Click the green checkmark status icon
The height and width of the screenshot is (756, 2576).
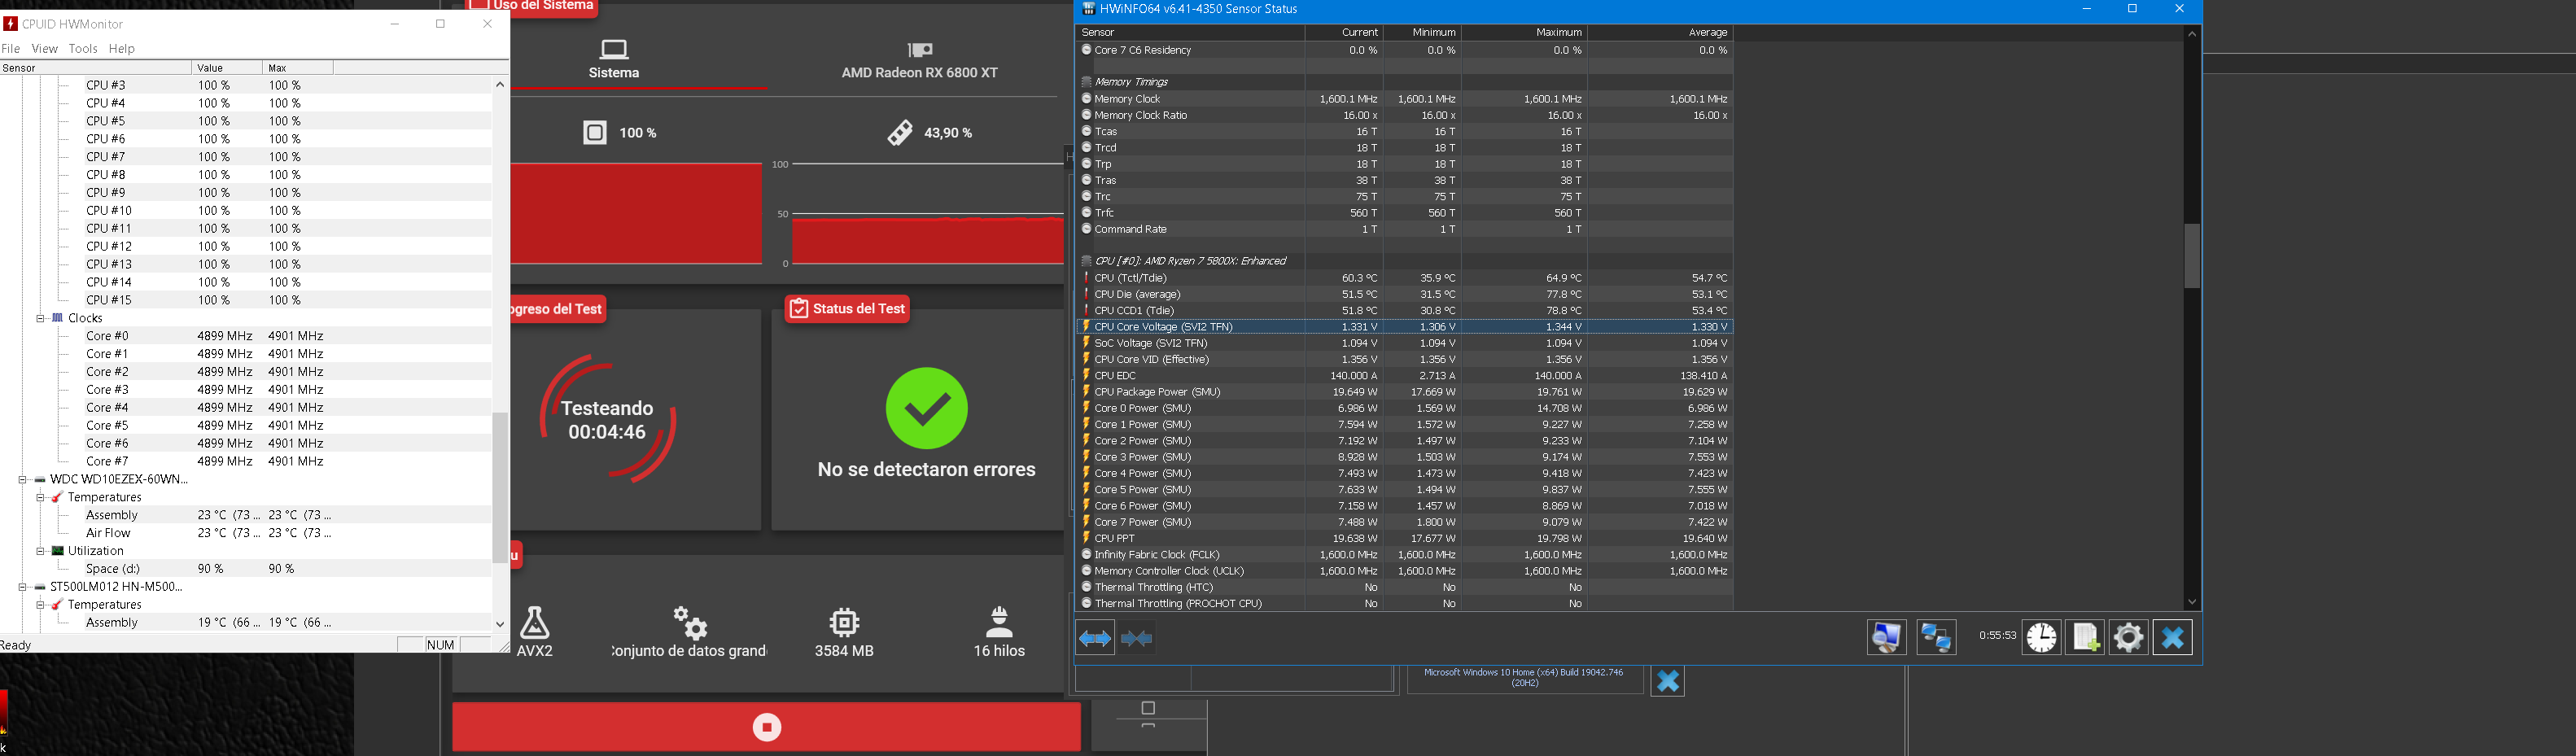(x=927, y=408)
